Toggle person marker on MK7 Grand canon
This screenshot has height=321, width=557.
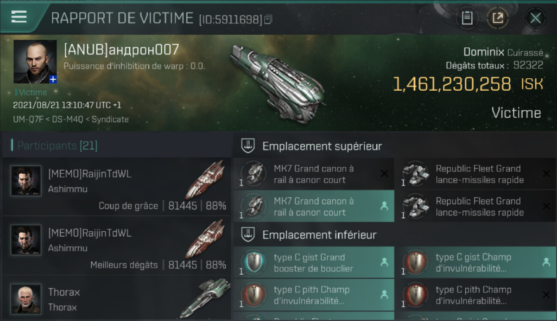(x=384, y=206)
